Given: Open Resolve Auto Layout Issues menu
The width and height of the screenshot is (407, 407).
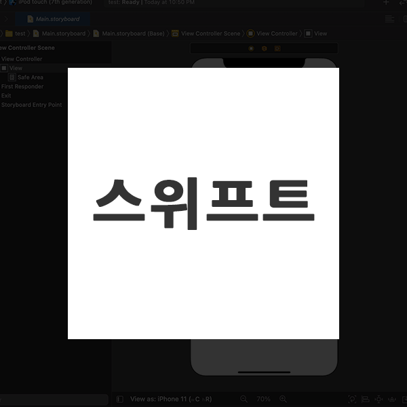Looking at the screenshot, I should click(392, 399).
